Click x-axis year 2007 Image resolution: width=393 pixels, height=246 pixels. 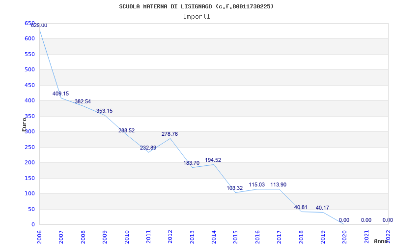click(61, 237)
